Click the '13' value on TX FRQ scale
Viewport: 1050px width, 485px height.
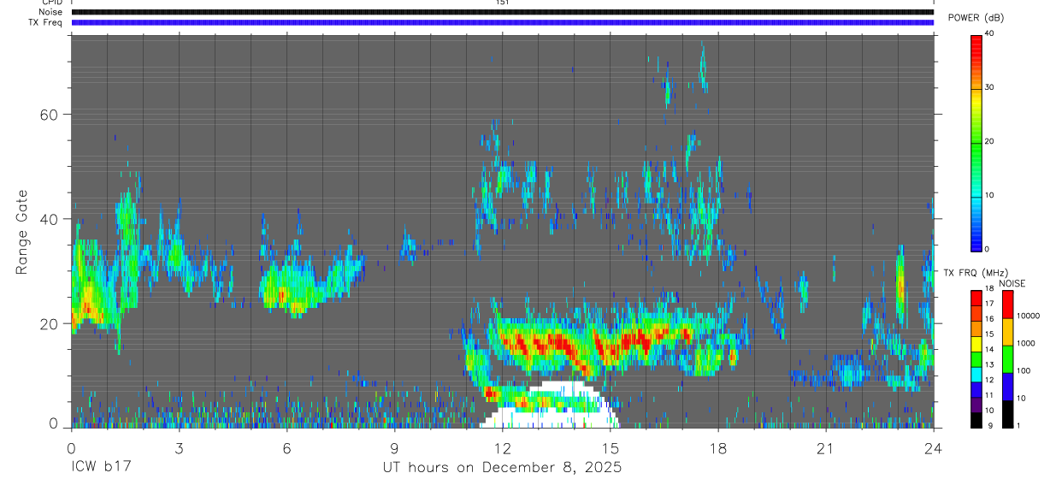tap(991, 364)
